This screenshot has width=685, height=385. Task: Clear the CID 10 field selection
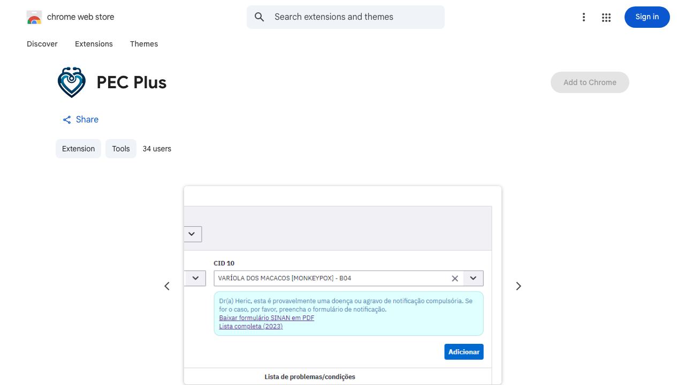point(455,278)
